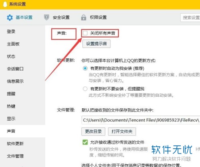
Task: Select 主面板 in the sidebar
Action: point(13,44)
